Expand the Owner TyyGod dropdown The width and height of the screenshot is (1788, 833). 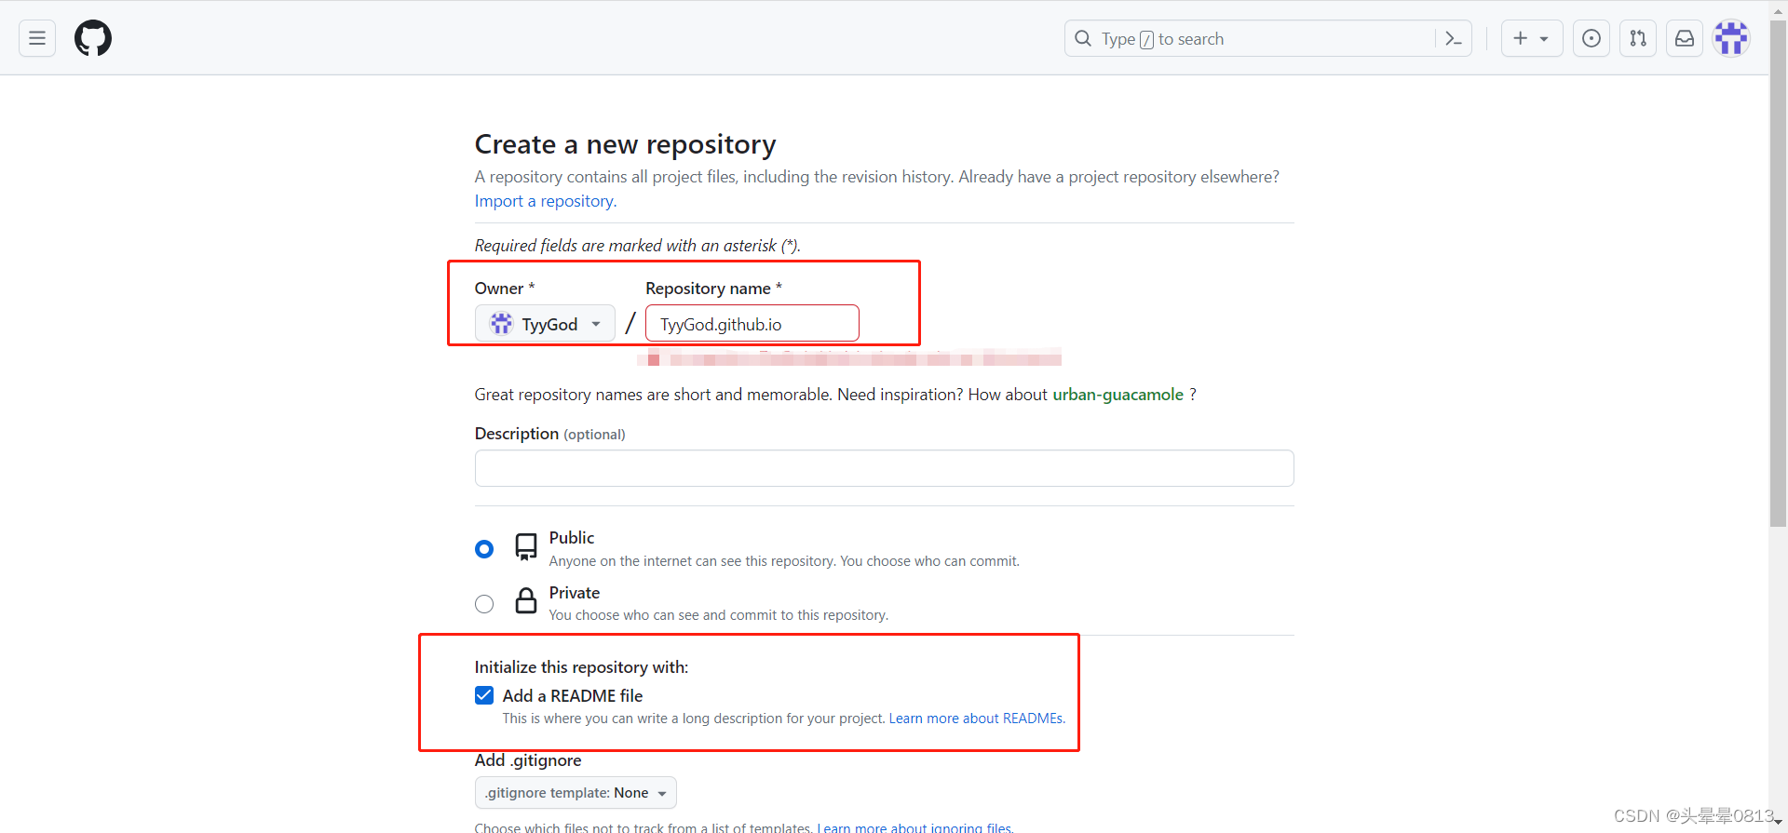point(545,324)
